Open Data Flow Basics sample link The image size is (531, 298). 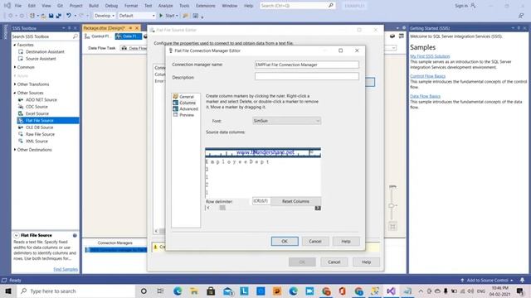(x=425, y=96)
